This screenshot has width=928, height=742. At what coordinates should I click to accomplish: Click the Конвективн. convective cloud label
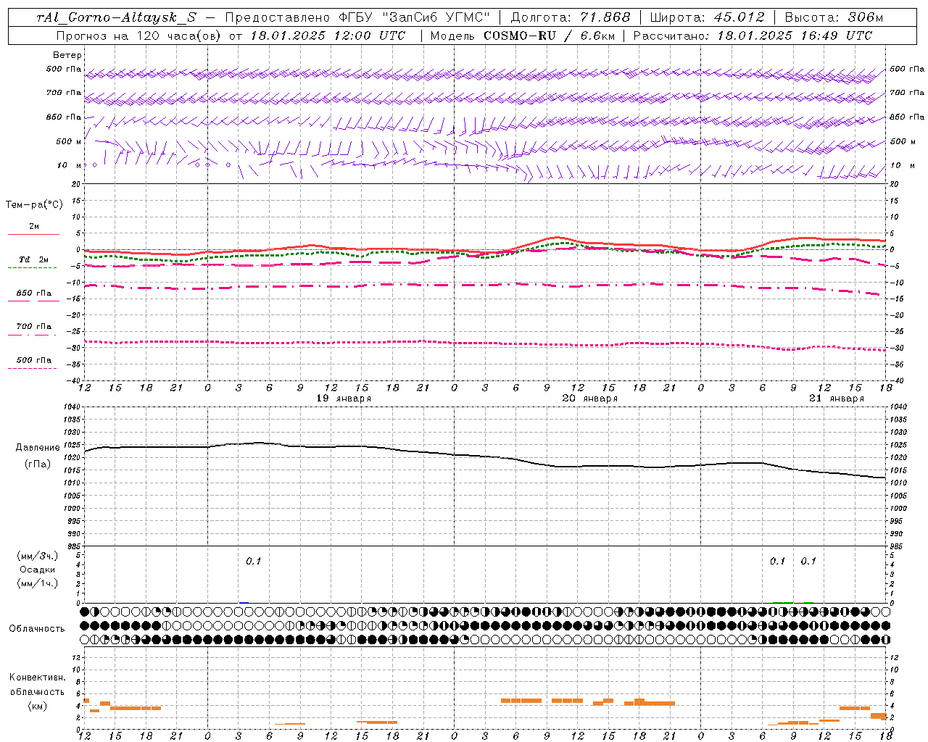[x=37, y=678]
